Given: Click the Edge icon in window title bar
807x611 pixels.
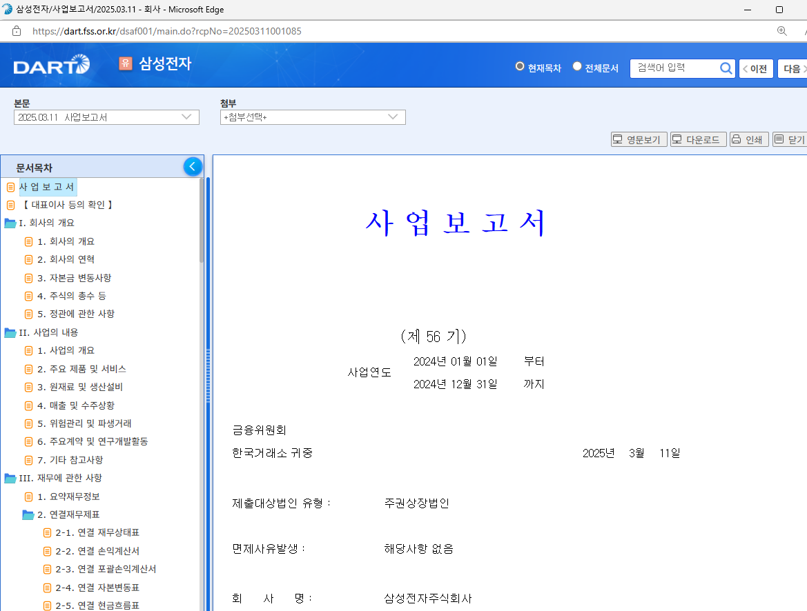Looking at the screenshot, I should coord(7,9).
